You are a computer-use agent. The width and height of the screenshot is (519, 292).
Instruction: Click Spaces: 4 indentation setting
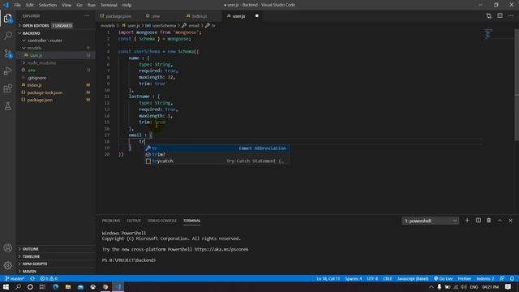pos(354,278)
